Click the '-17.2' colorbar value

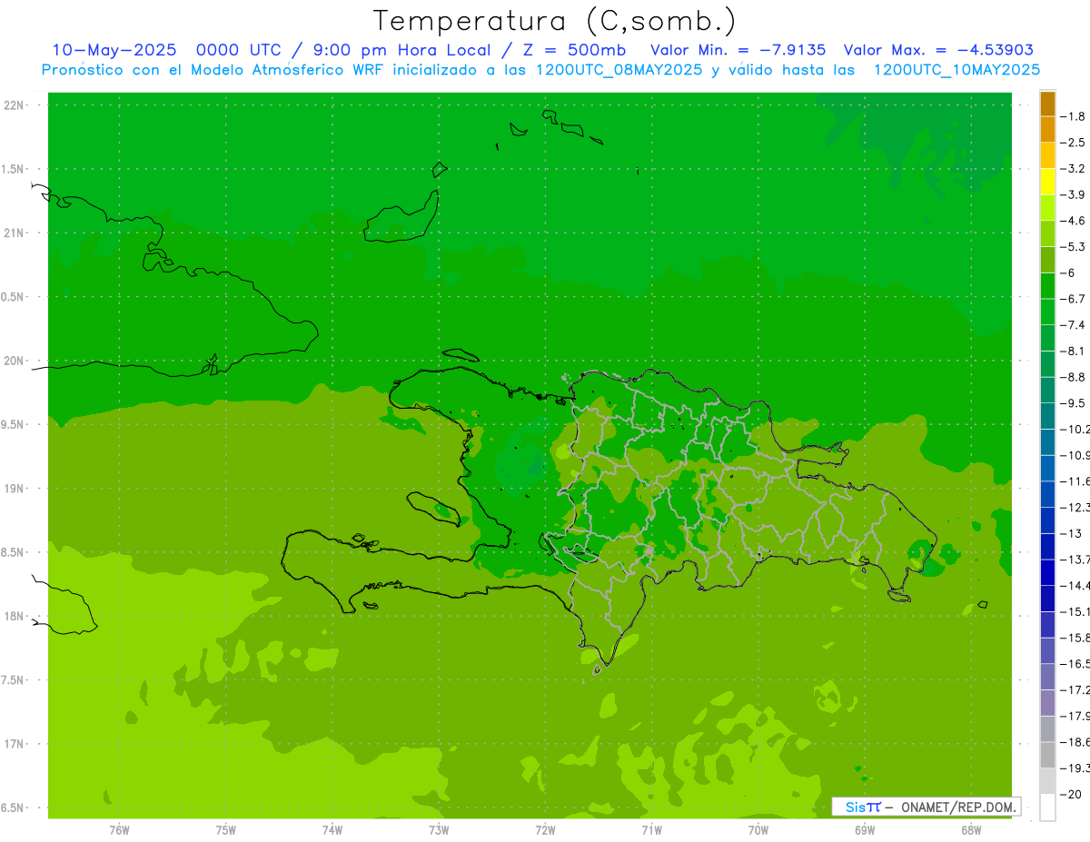tap(1075, 690)
